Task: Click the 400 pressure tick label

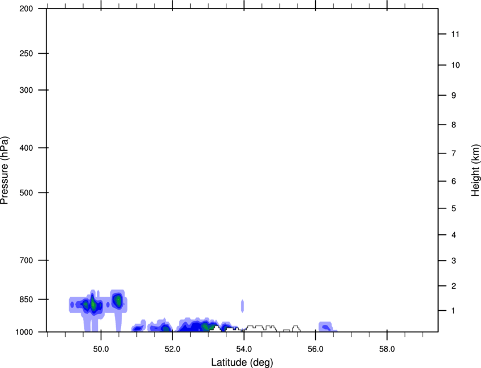Action: [26, 148]
